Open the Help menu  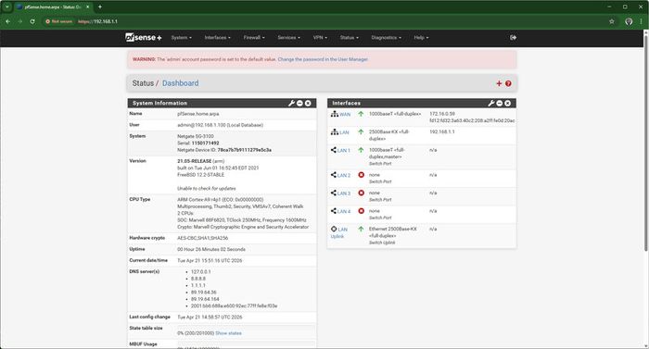[421, 38]
